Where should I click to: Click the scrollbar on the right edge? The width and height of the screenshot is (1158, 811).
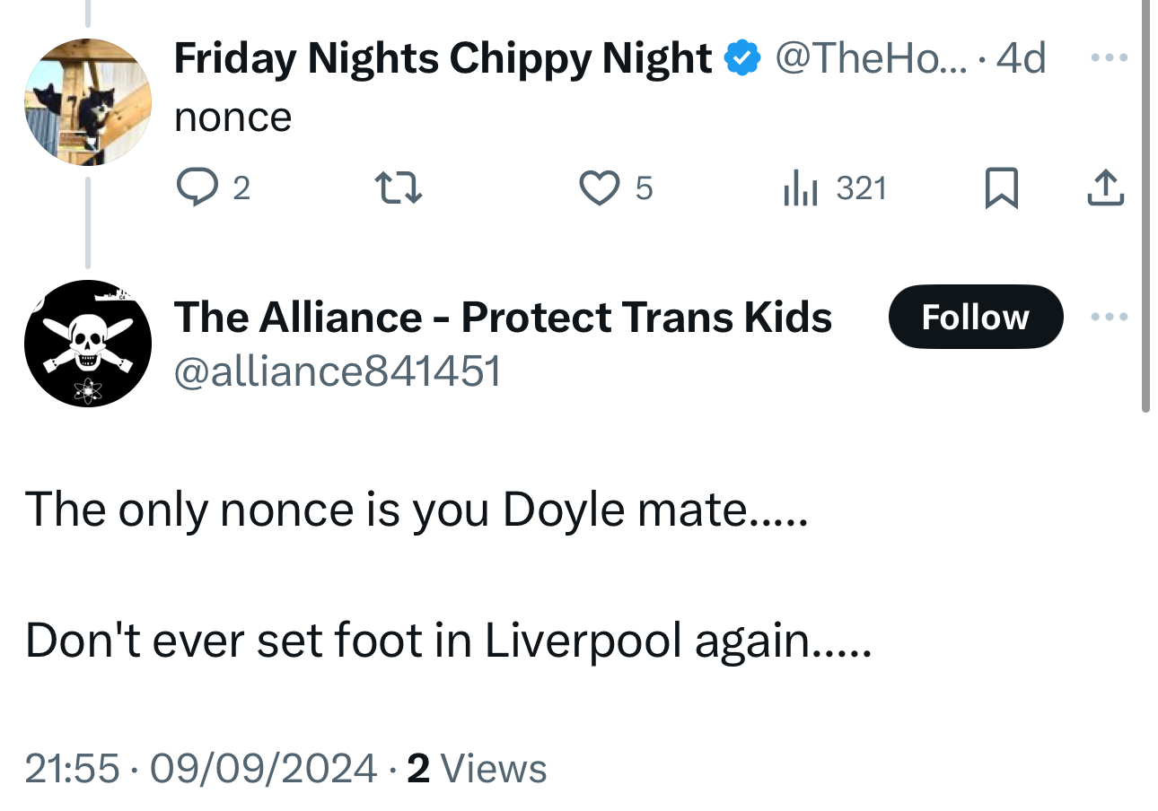pyautogui.click(x=1145, y=206)
